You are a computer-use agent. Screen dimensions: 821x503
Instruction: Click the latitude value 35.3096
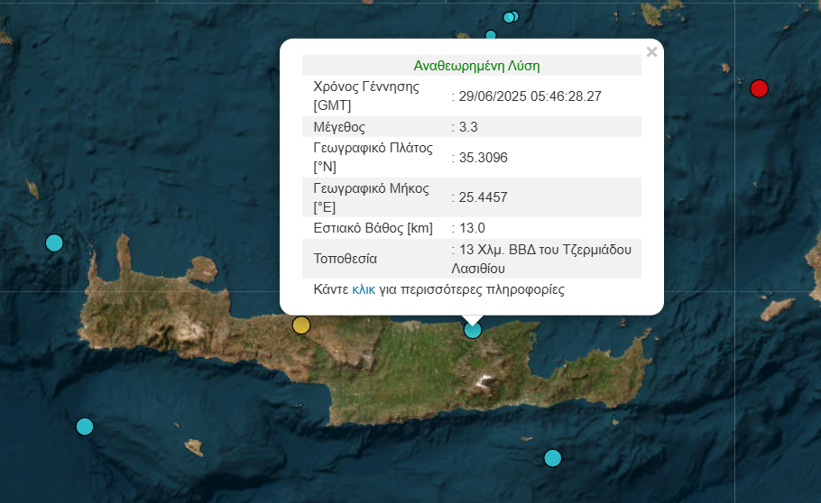[x=484, y=158]
